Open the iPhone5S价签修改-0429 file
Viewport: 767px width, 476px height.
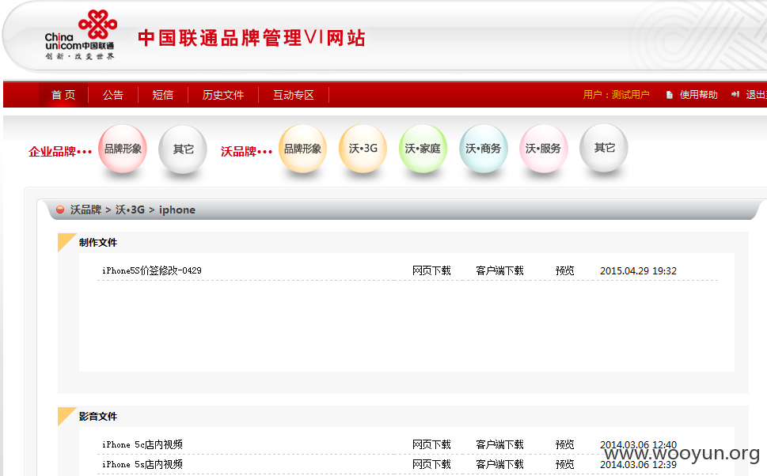pos(152,270)
